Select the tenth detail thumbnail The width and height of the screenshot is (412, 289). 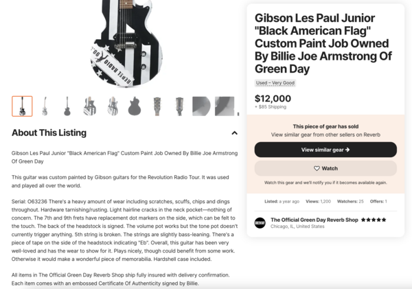point(225,106)
